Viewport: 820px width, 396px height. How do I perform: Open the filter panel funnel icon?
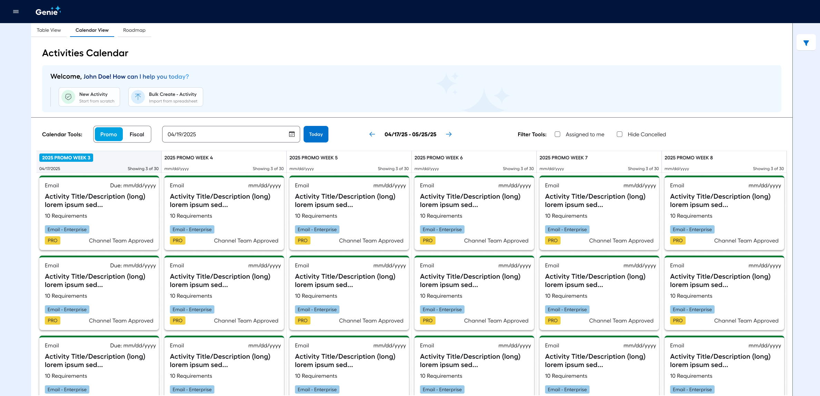[x=806, y=43]
